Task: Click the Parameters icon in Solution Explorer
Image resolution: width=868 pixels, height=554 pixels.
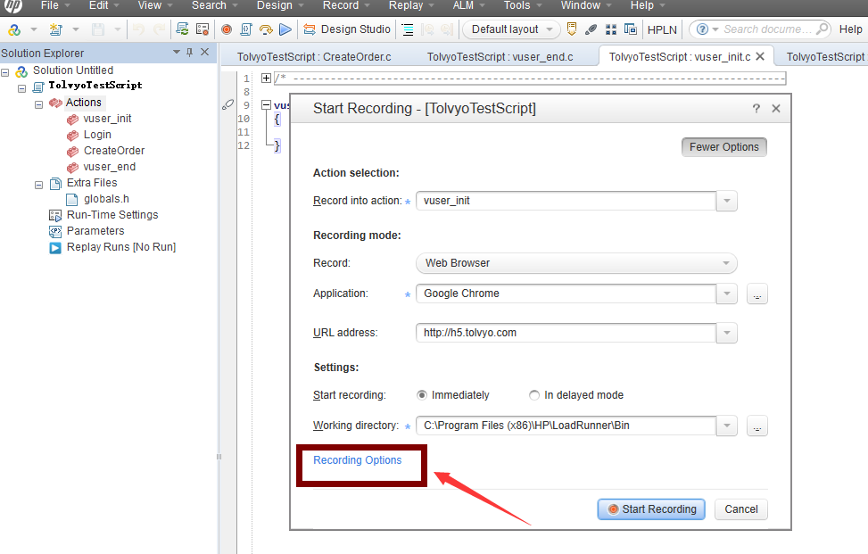Action: (55, 231)
